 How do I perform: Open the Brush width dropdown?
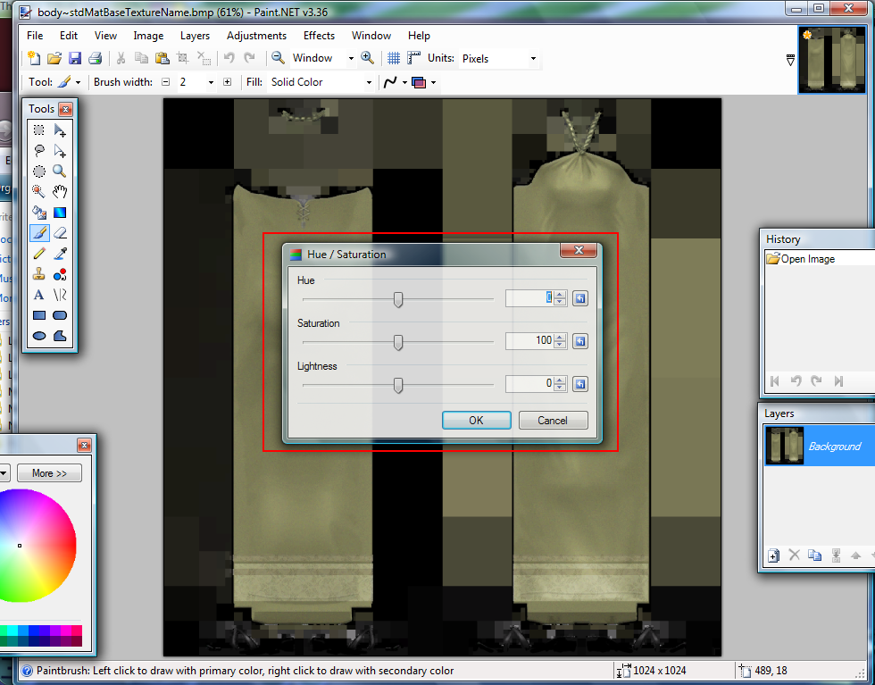[211, 82]
